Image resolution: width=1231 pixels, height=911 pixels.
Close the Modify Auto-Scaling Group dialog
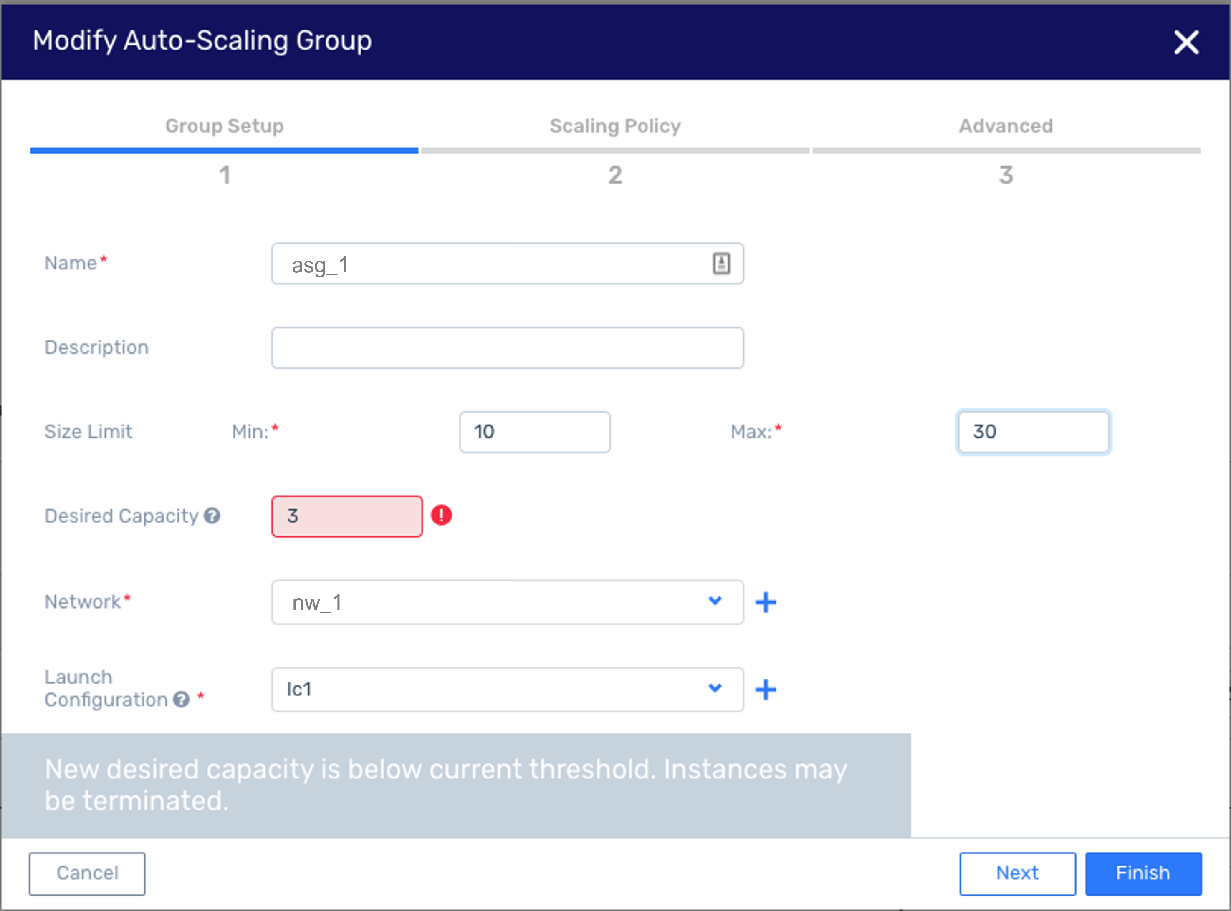pos(1186,43)
